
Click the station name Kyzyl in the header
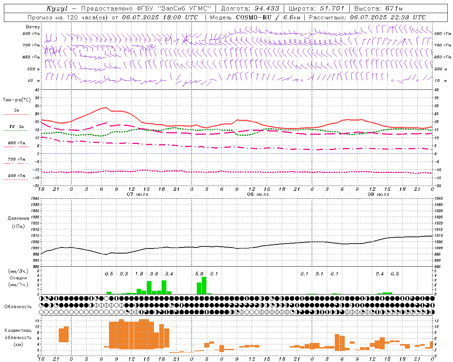click(x=57, y=8)
